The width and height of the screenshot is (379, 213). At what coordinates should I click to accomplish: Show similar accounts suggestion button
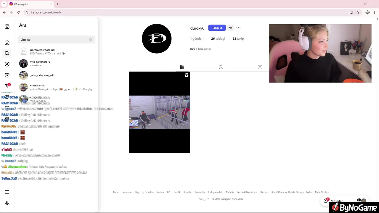tap(231, 28)
